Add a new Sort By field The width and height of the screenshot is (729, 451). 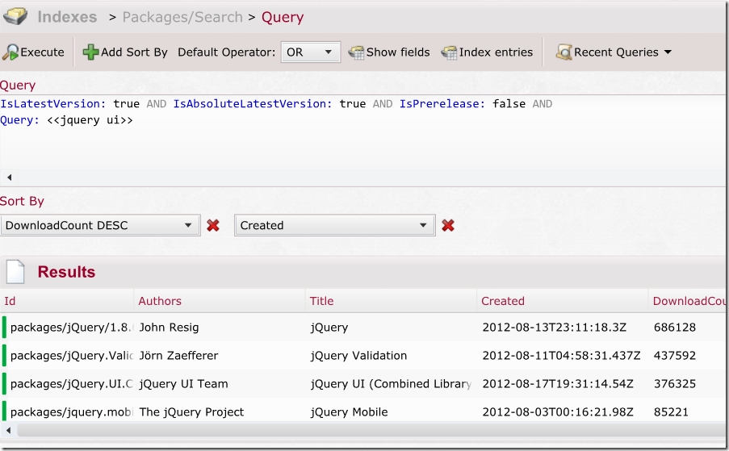pos(125,52)
